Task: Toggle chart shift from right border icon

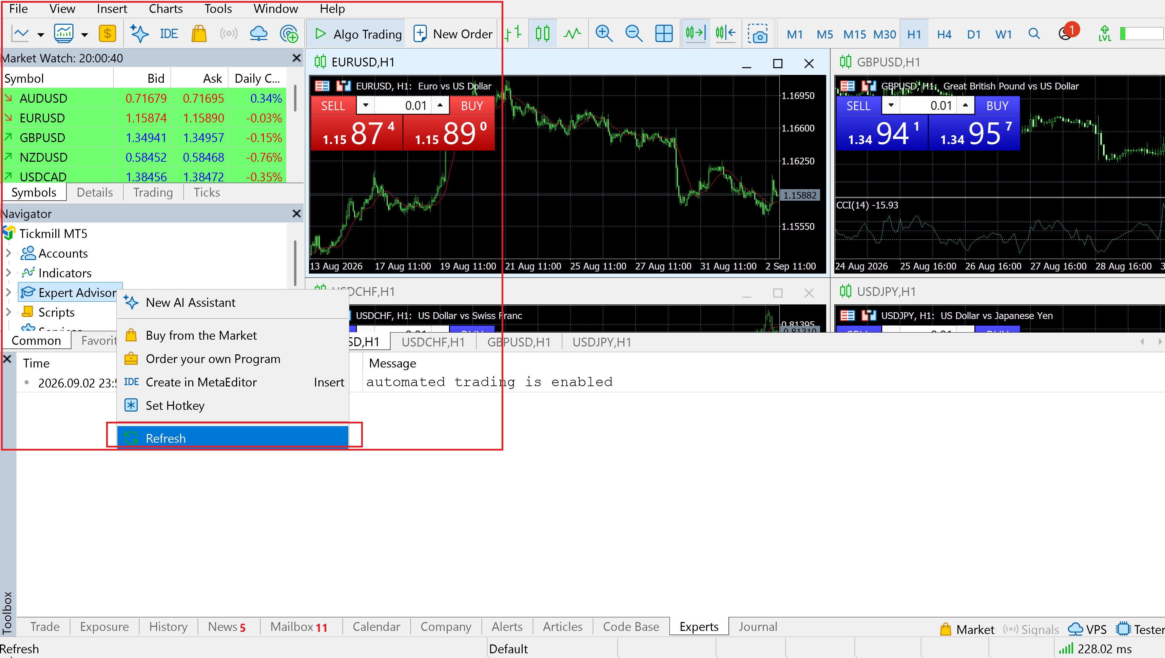Action: pyautogui.click(x=725, y=34)
